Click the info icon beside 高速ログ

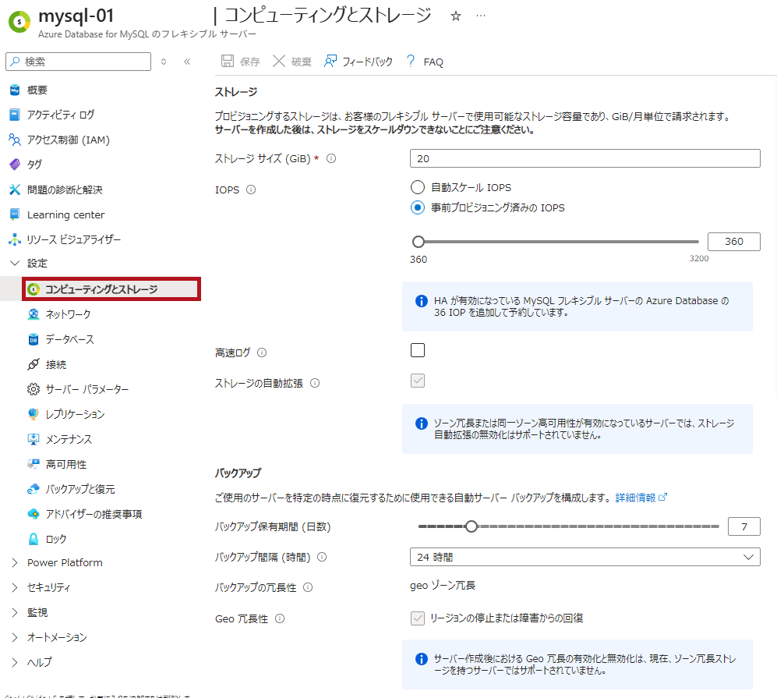(262, 353)
